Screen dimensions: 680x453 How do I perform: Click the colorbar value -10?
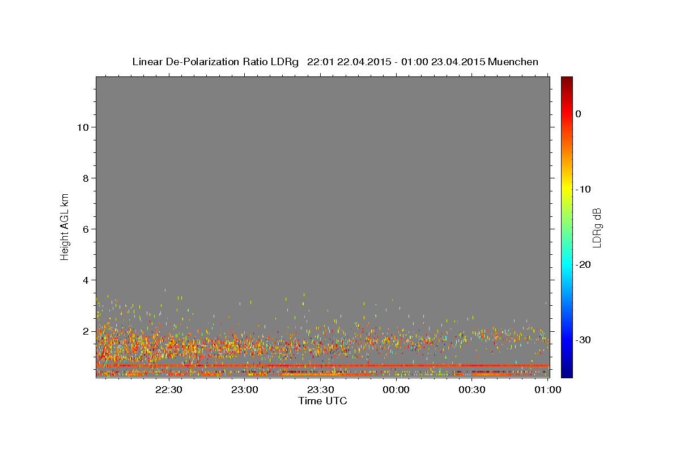[584, 189]
